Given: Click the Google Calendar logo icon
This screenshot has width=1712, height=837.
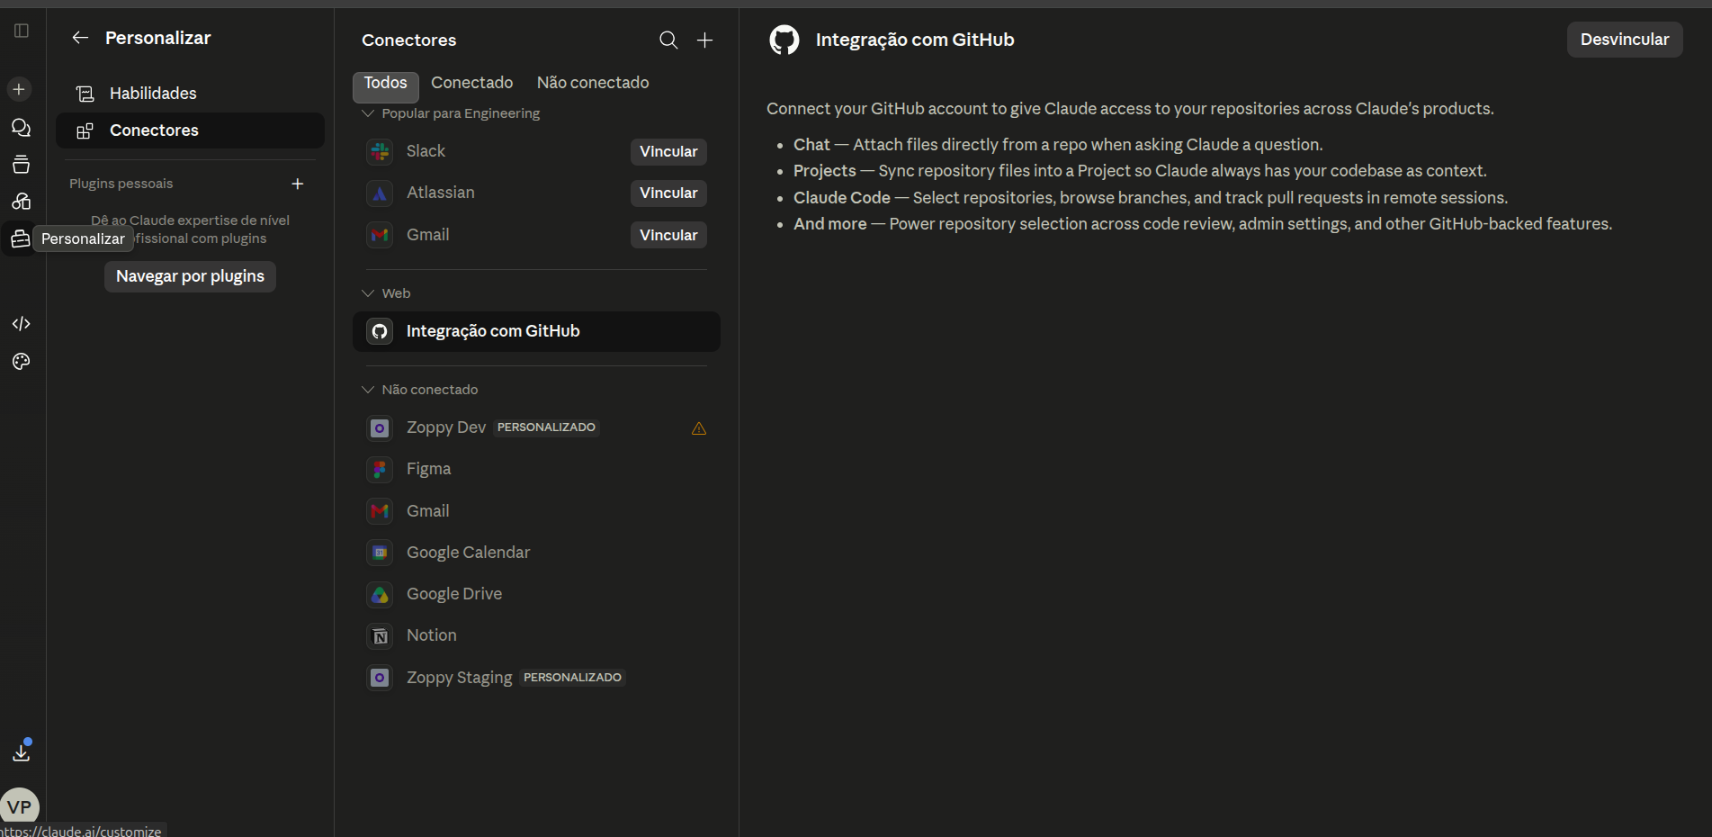Looking at the screenshot, I should 380,553.
